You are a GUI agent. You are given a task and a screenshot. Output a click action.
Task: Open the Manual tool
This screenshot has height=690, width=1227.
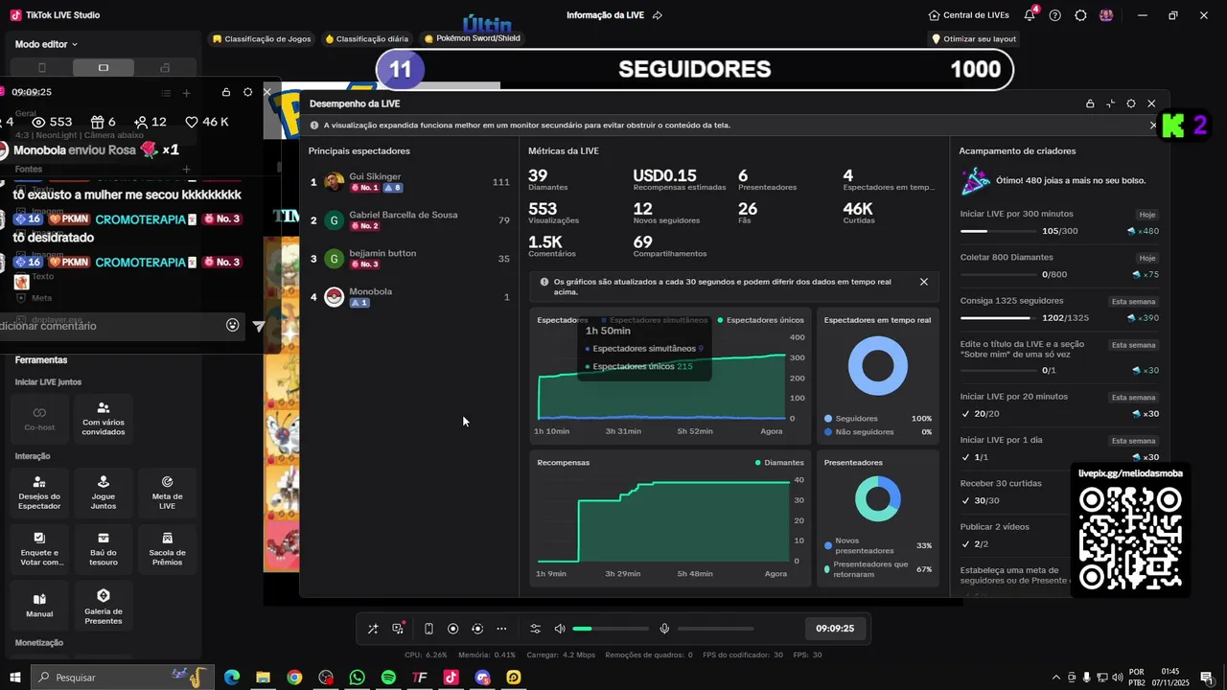[40, 605]
